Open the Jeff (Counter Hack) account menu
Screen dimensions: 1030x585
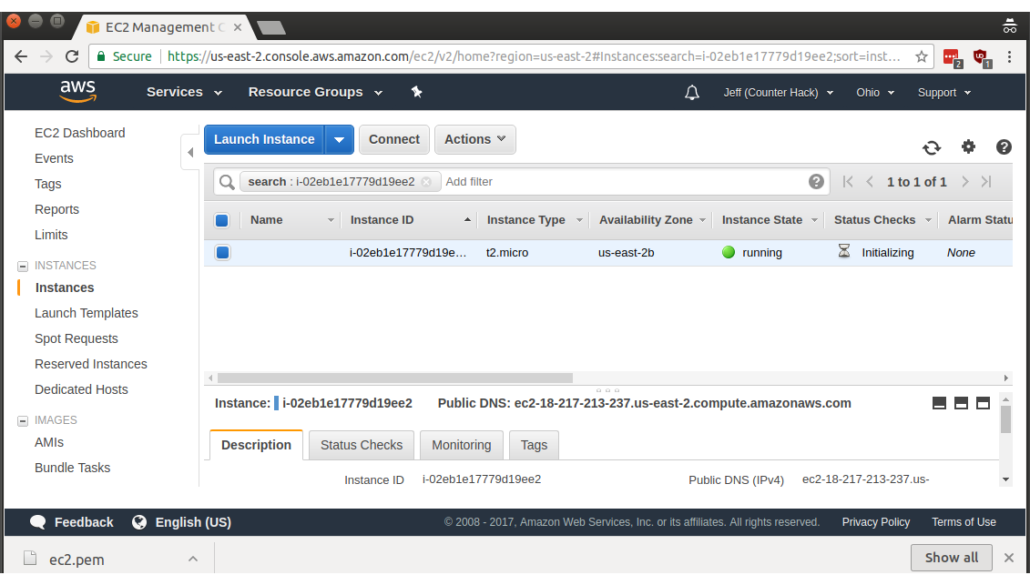[x=779, y=93]
